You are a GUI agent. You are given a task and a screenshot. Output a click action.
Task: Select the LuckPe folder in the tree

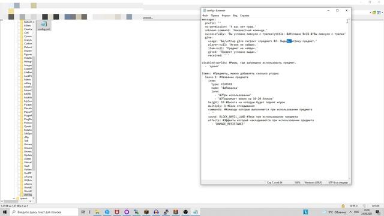[x=28, y=76]
